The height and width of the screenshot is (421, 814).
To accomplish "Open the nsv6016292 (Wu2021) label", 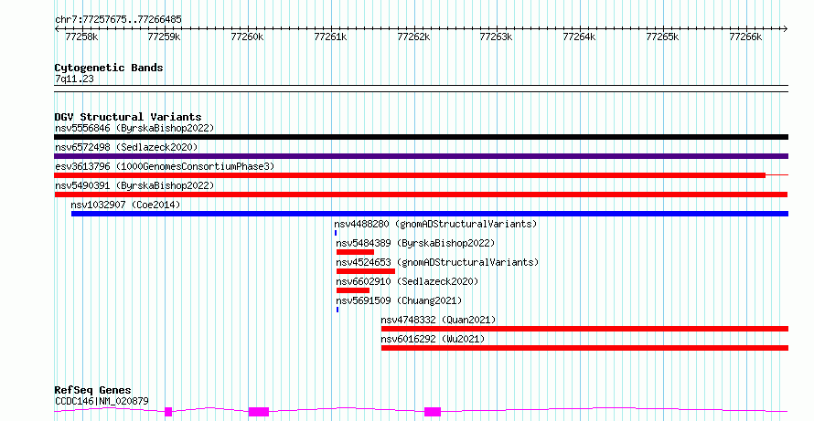I will click(x=433, y=339).
